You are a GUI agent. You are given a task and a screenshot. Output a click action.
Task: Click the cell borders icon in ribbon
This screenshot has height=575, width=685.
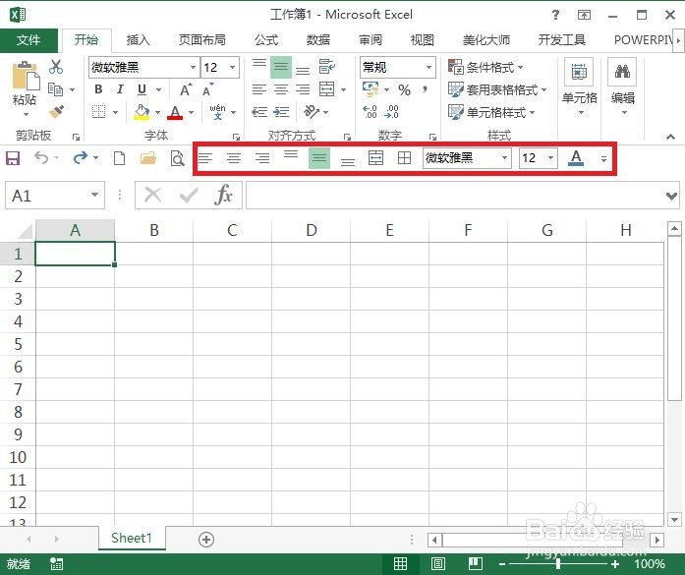(x=98, y=112)
